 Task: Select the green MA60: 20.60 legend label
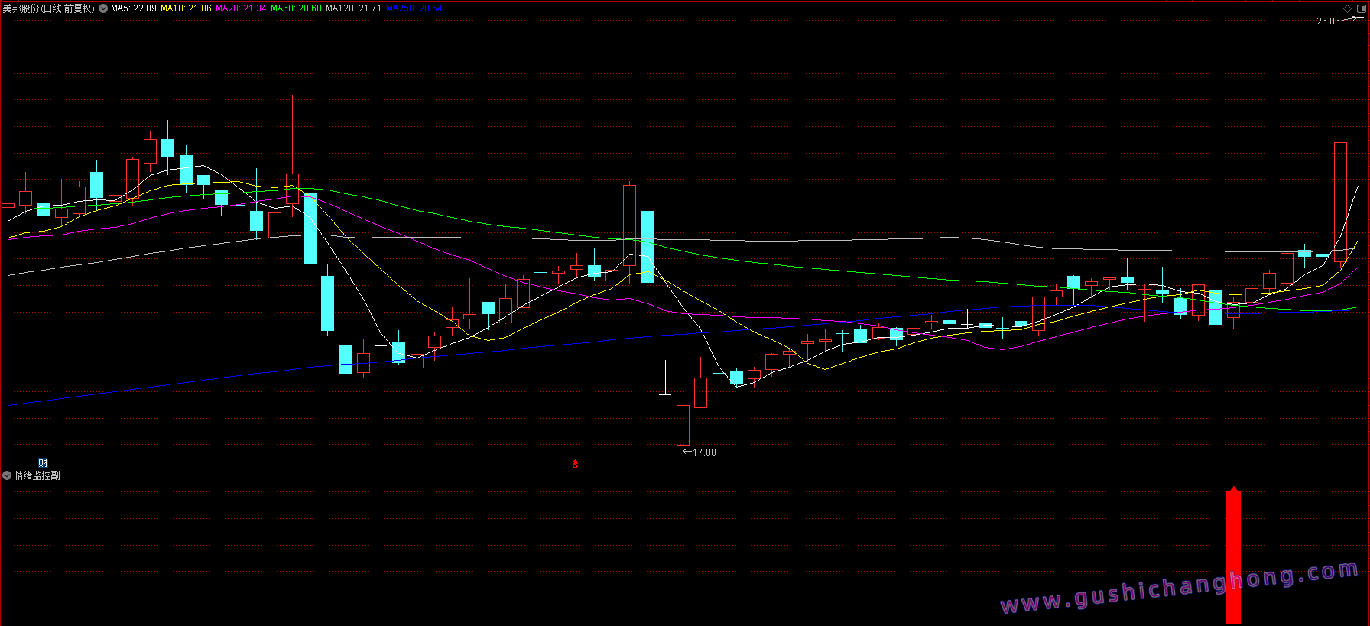click(x=296, y=8)
